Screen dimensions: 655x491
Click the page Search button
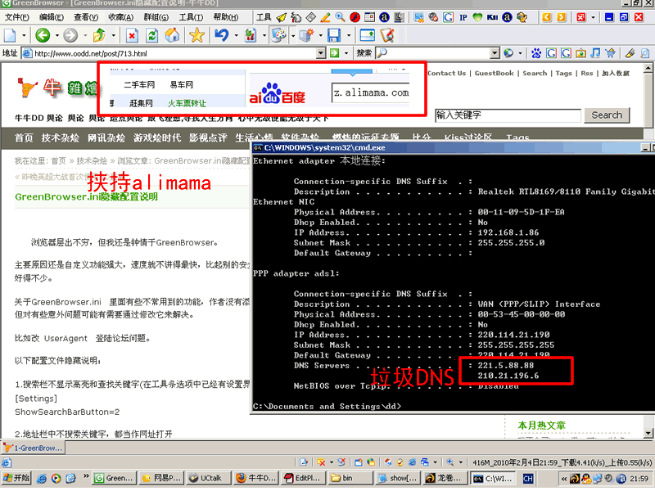607,115
